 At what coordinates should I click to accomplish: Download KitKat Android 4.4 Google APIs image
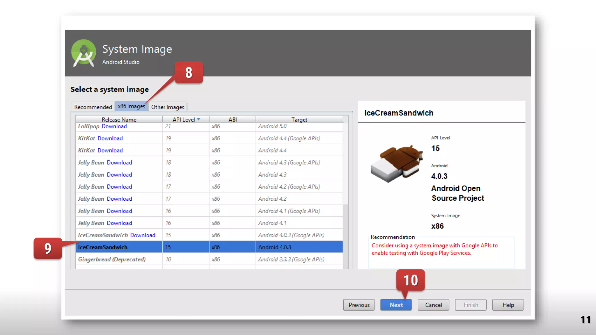110,138
